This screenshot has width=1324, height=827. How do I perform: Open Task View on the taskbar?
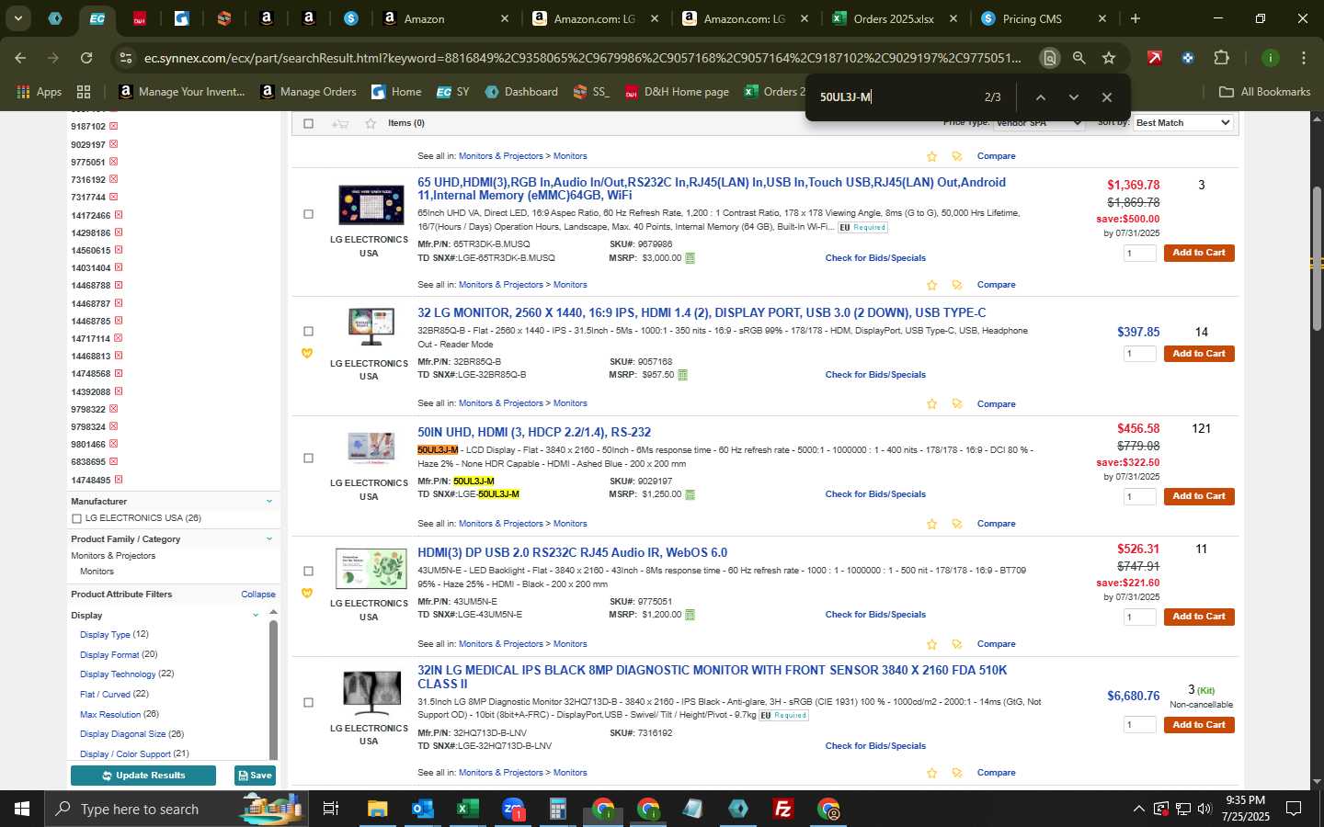331,809
